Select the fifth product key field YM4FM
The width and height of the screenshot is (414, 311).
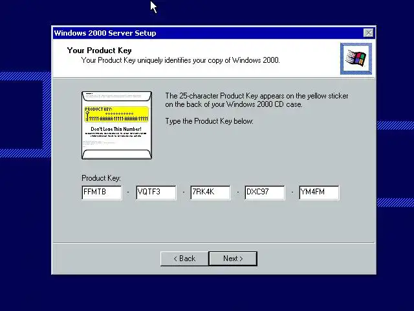point(319,192)
